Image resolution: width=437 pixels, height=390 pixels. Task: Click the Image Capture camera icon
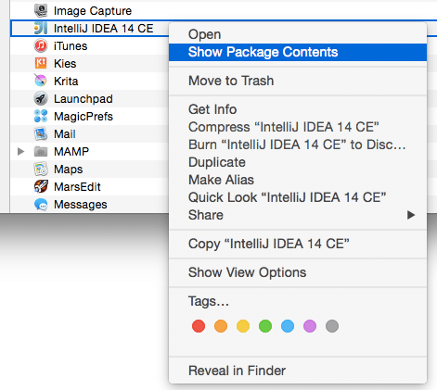41,10
